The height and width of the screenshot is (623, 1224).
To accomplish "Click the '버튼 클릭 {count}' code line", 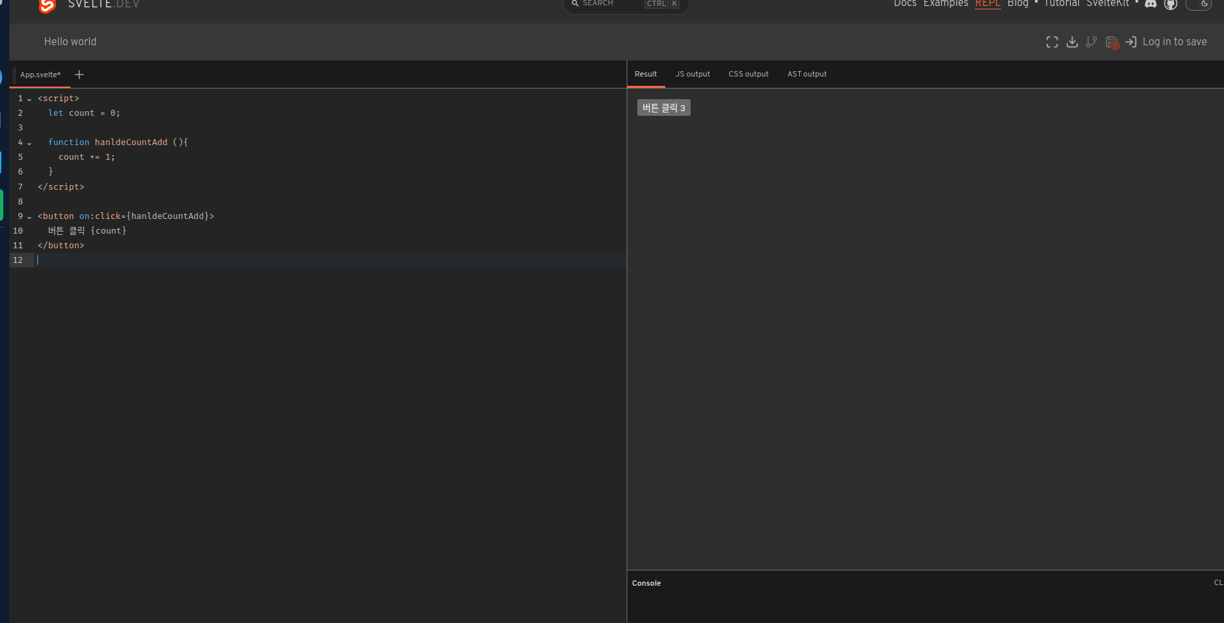I will tap(87, 231).
